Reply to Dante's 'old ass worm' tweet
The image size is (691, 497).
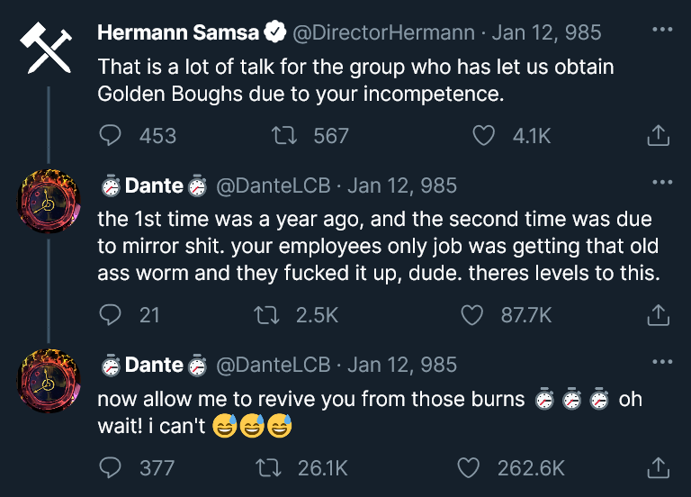(110, 315)
